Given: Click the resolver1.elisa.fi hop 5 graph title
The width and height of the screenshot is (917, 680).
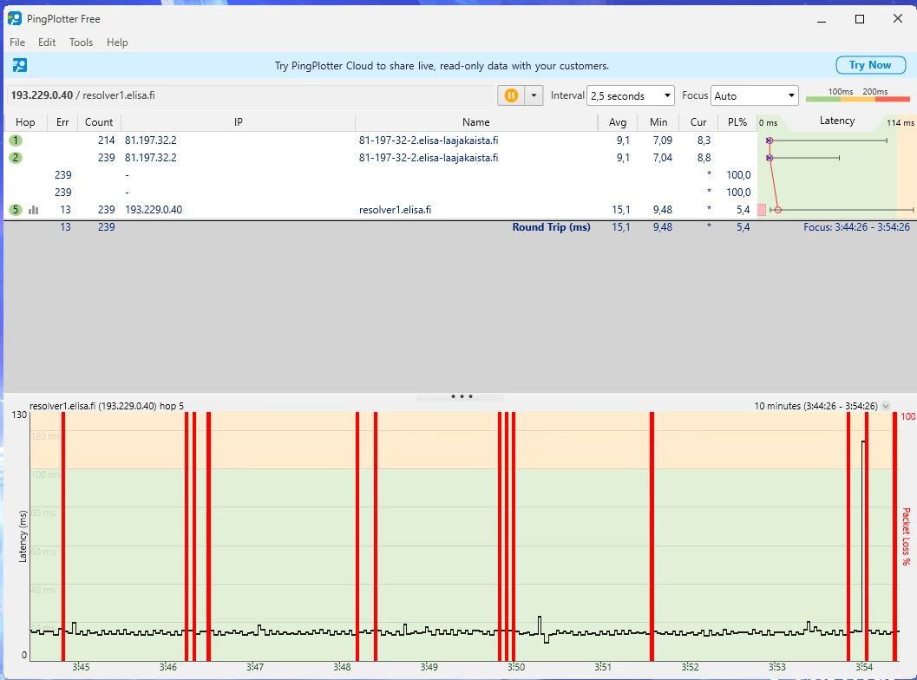Looking at the screenshot, I should click(107, 406).
